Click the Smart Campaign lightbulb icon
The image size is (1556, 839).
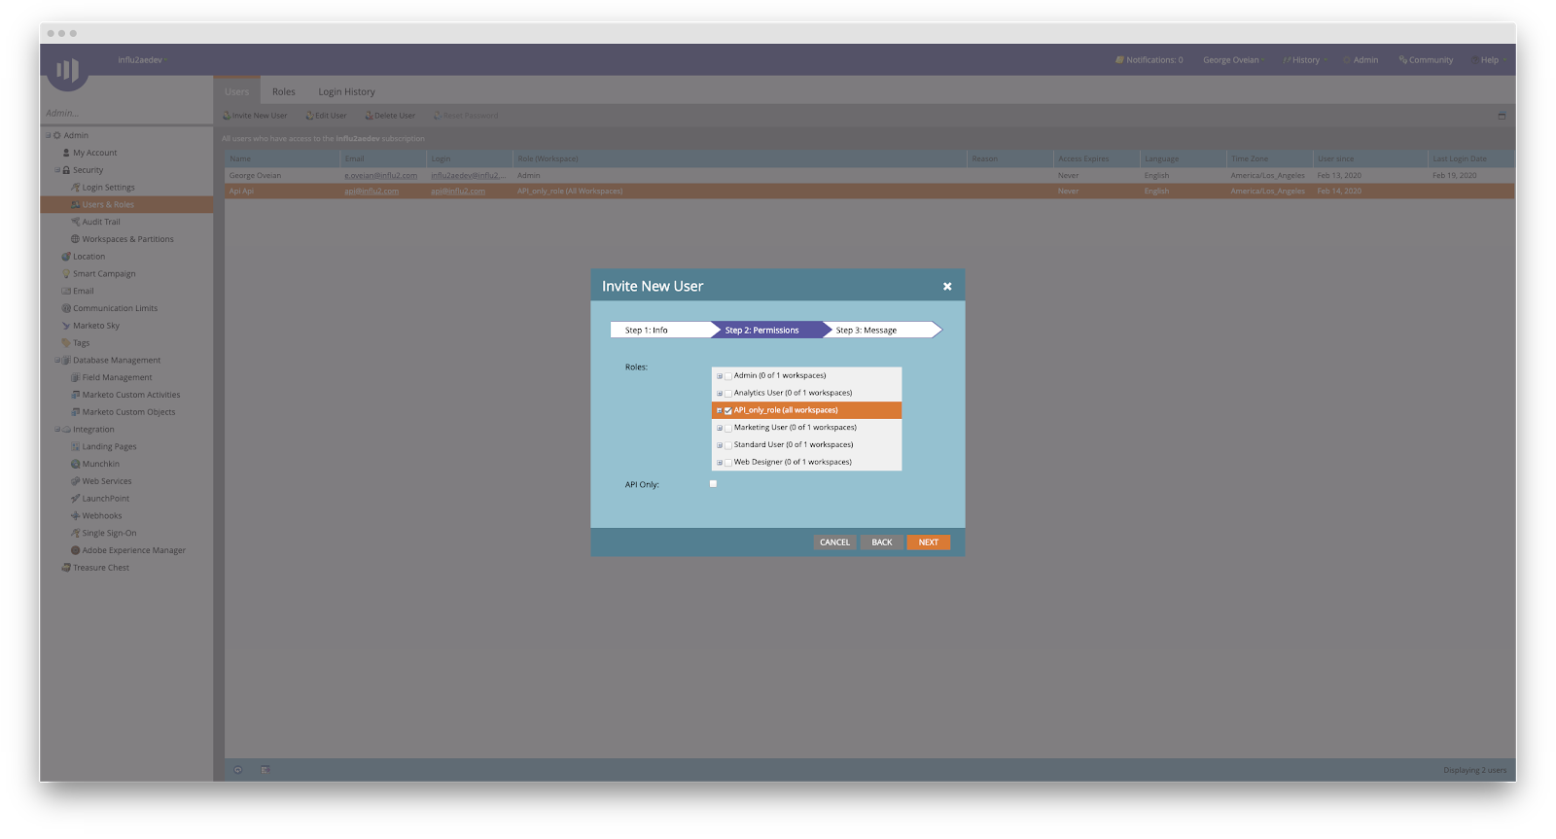click(66, 274)
